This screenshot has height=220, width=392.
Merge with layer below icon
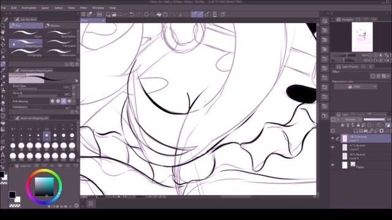[x=377, y=131]
